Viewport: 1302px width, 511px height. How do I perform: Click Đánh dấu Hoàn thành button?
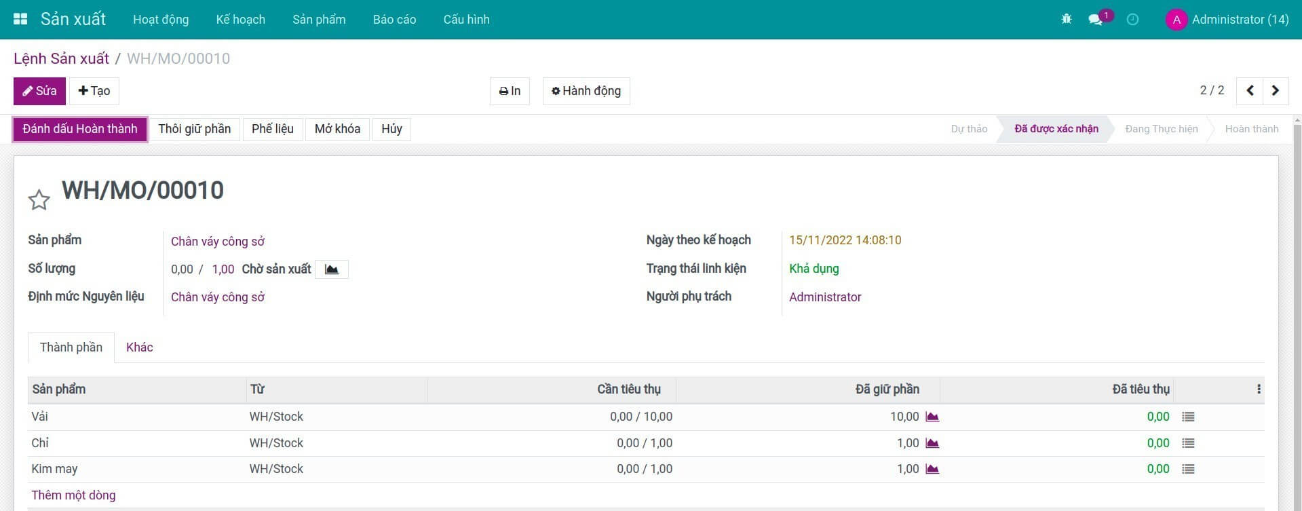[80, 129]
